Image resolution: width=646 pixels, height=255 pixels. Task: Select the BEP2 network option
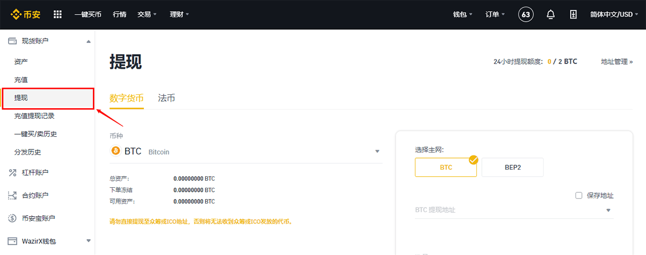click(512, 167)
